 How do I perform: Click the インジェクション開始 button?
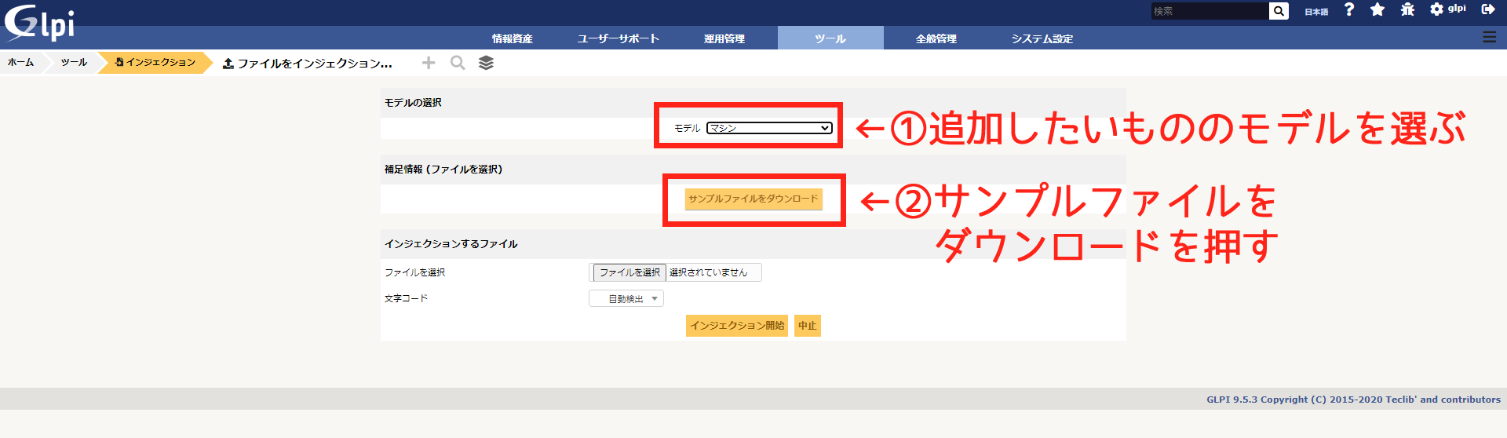pos(736,326)
